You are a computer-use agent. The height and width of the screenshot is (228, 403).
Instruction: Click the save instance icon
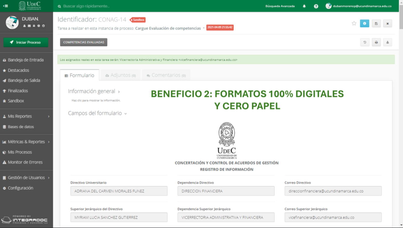376,23
